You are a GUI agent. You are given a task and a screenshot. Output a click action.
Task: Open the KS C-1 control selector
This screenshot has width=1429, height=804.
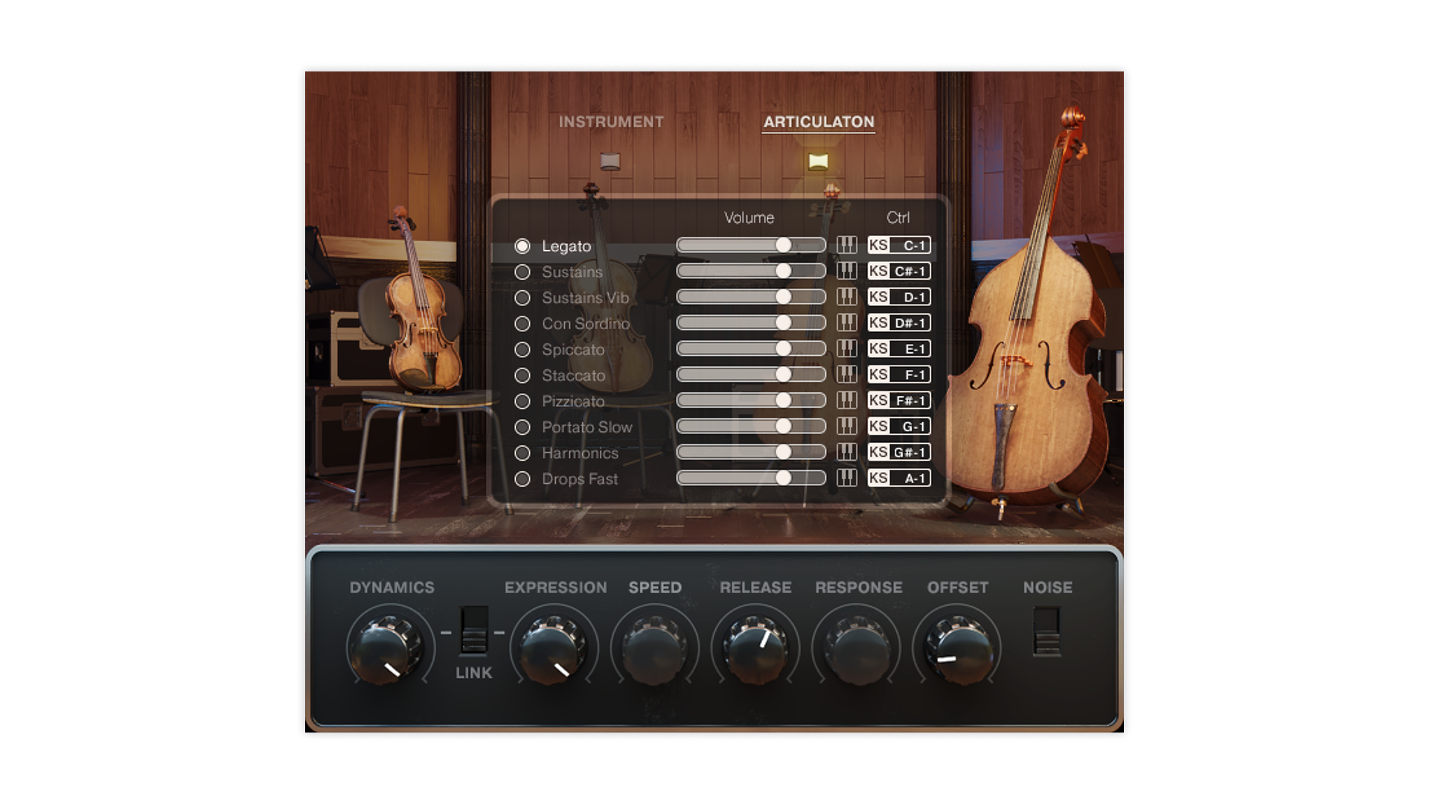click(899, 245)
